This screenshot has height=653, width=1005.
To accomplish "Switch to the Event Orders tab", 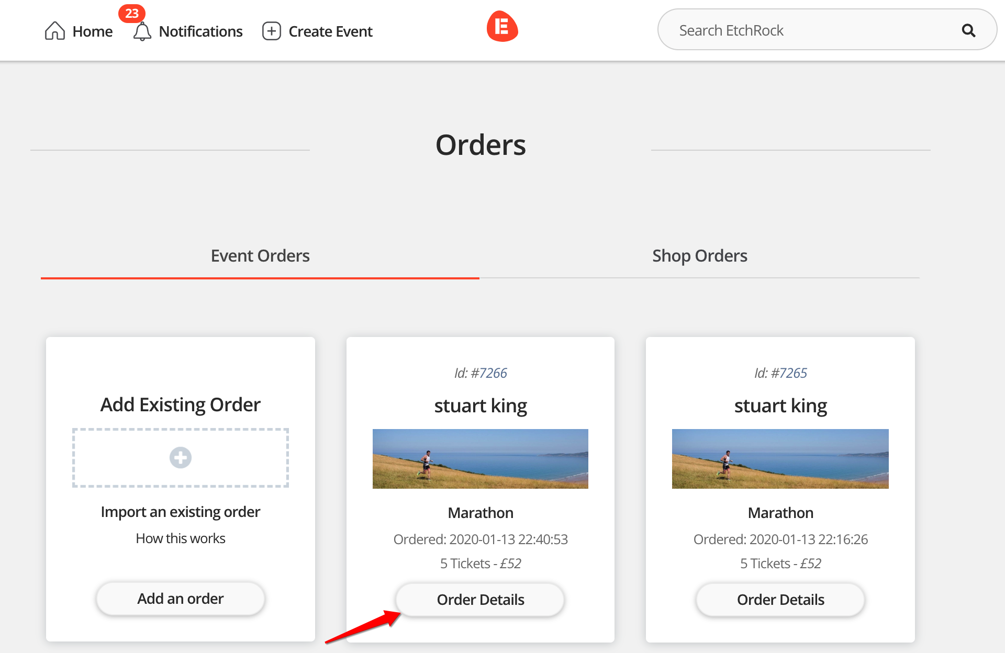I will click(260, 256).
